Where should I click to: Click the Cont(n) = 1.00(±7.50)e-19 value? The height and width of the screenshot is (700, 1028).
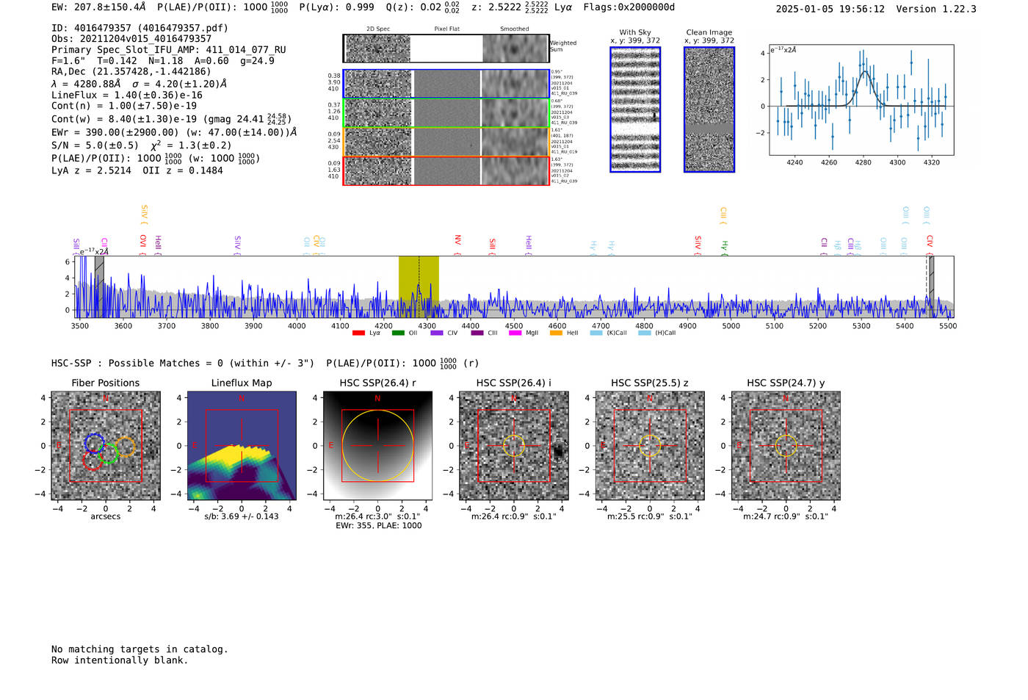coord(124,106)
